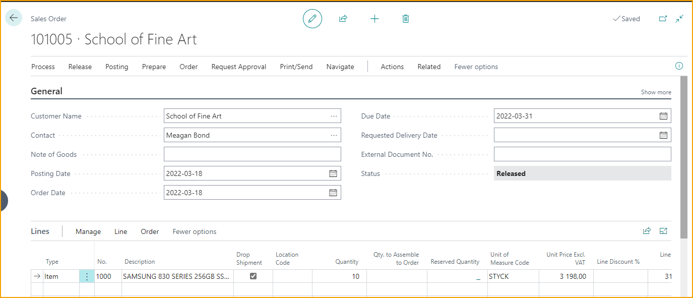Click the share icon in header
Viewport: 693px width, 298px height.
point(343,19)
